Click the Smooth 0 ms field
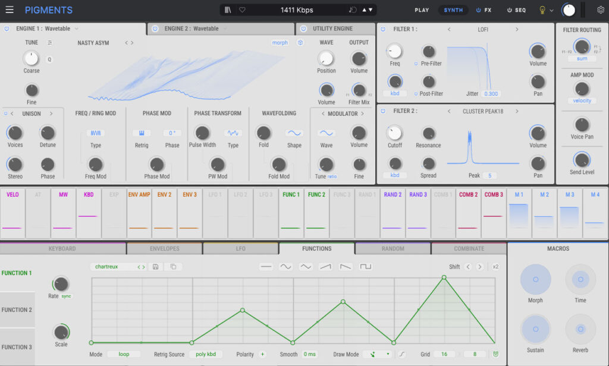This screenshot has height=366, width=609. (309, 354)
